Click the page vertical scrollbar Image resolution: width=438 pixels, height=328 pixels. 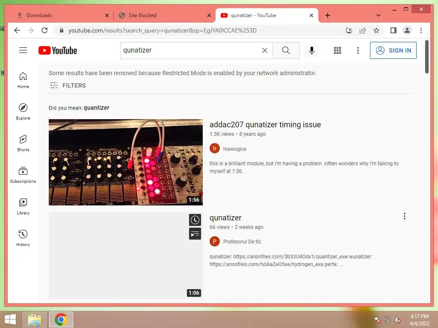click(426, 57)
